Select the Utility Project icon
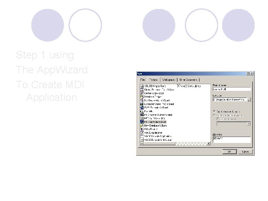This screenshot has height=201, width=268. click(x=142, y=129)
